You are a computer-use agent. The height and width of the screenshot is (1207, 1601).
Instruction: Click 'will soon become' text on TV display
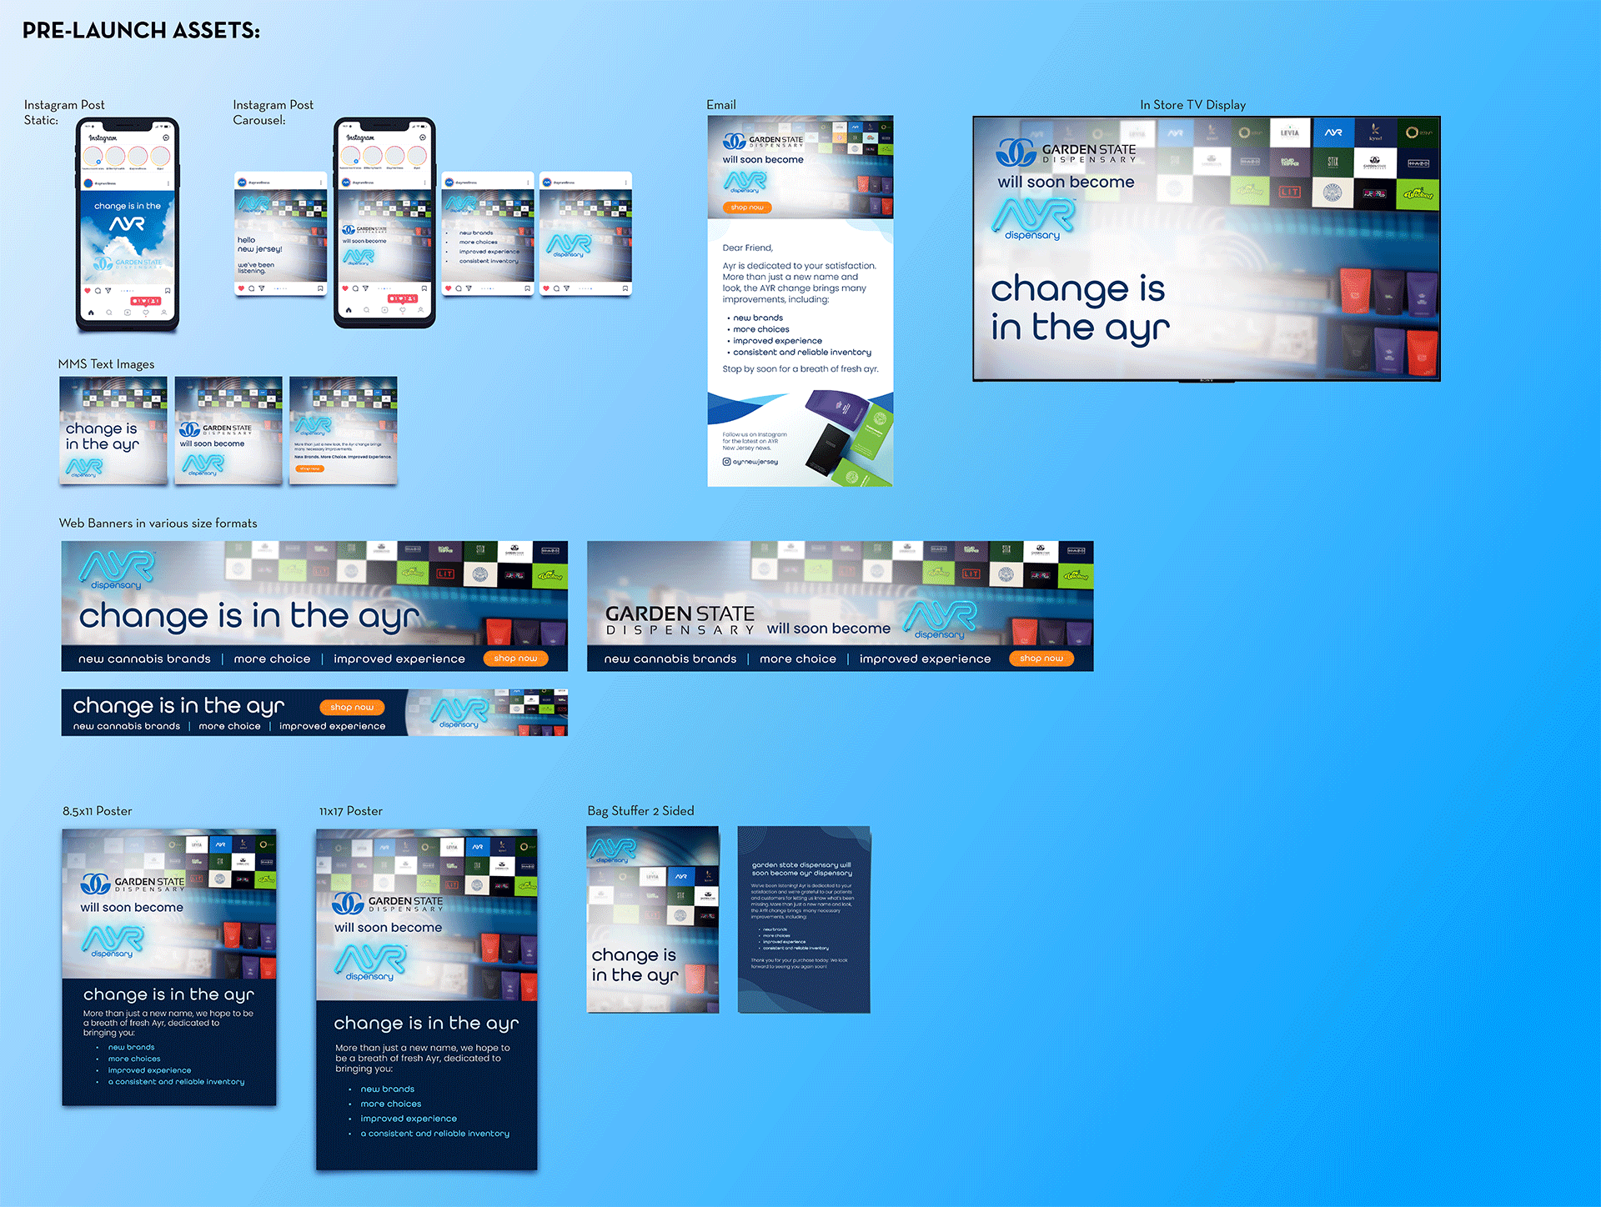pos(1066,182)
